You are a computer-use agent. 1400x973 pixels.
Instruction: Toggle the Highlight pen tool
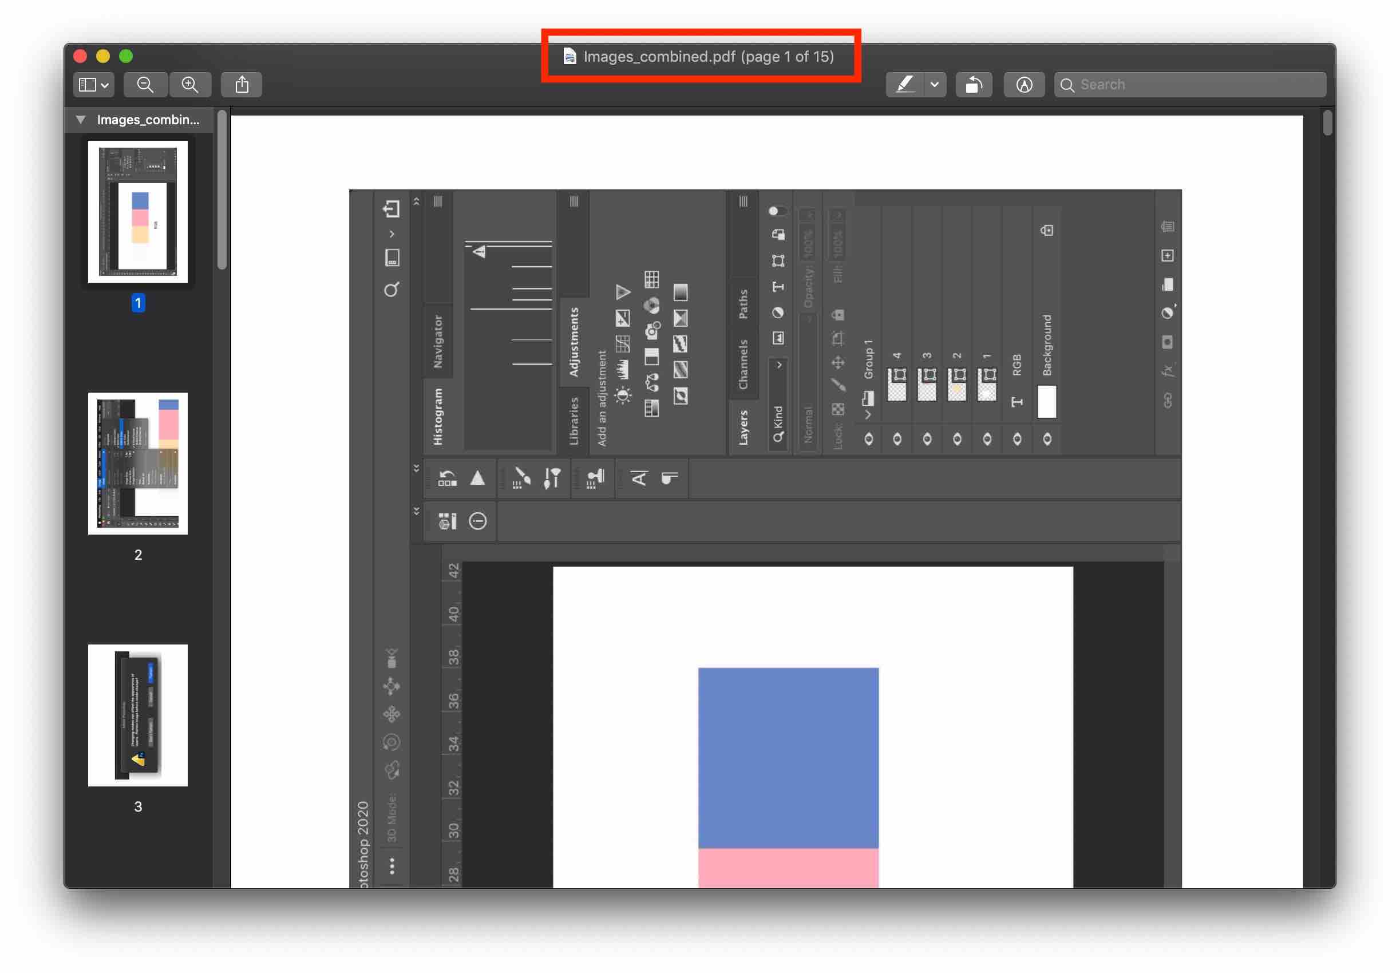pyautogui.click(x=905, y=85)
